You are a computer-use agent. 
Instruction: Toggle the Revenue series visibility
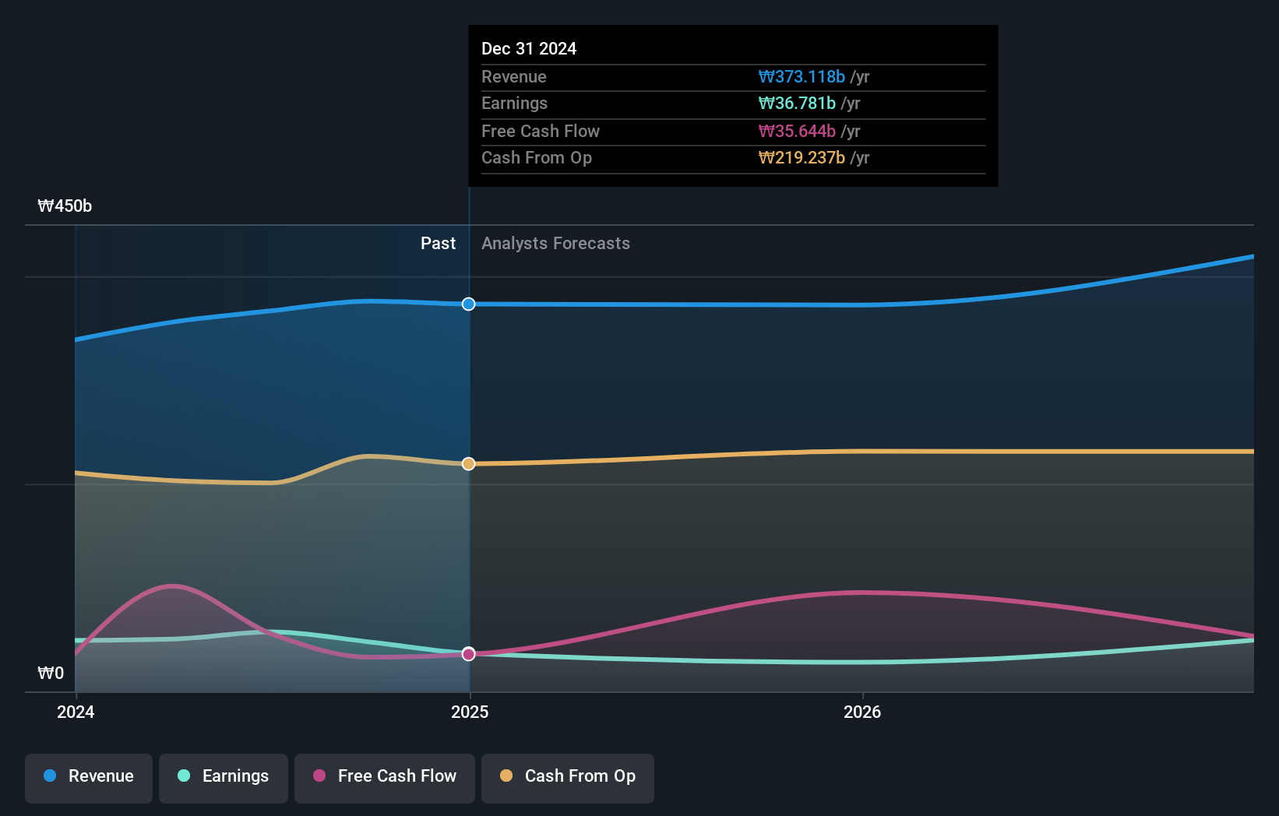[x=88, y=776]
